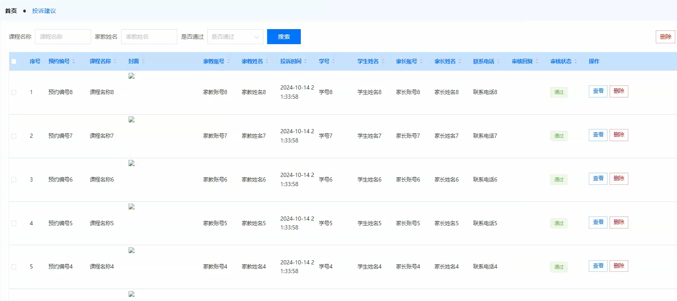Sort by 预约编号 column arrows
Viewport: 677px width, 301px height.
coord(74,61)
